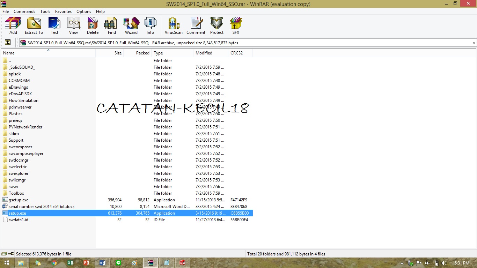Open the File menu
This screenshot has width=477, height=268.
pos(6,12)
